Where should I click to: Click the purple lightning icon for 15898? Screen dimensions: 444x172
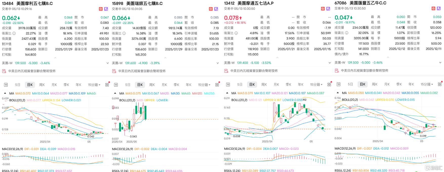[x=216, y=9]
